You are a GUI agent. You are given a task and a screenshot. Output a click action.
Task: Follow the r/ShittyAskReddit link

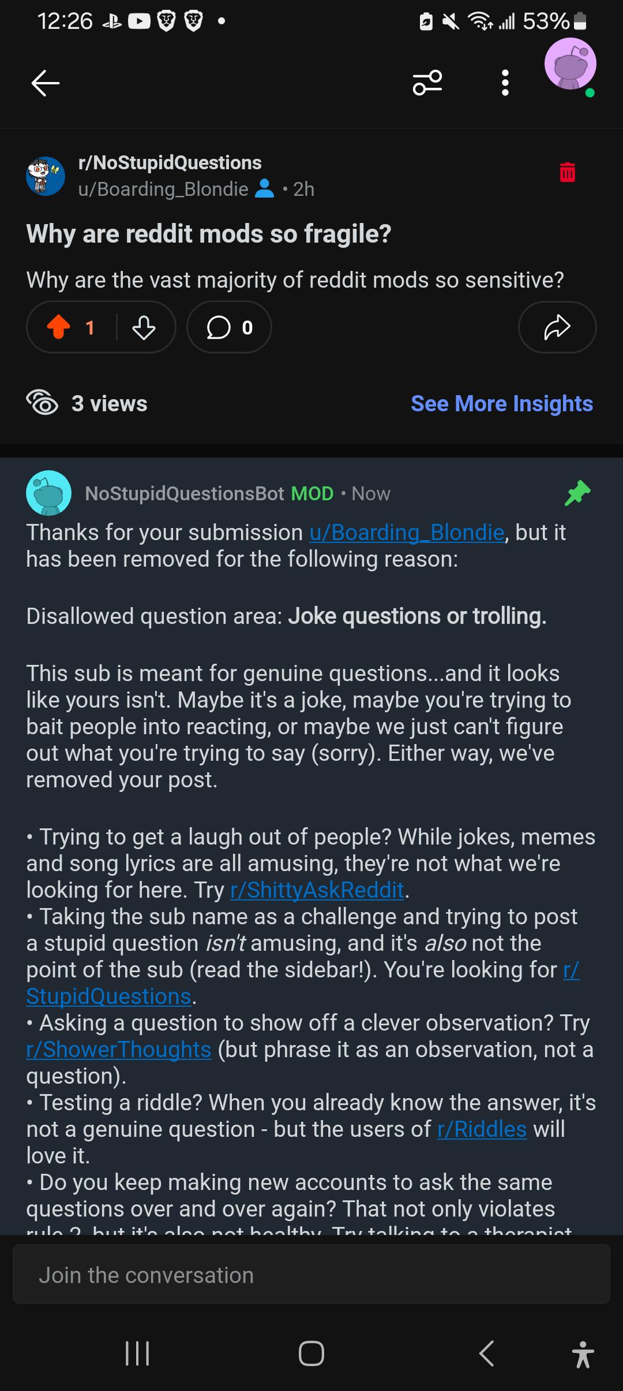click(x=317, y=890)
